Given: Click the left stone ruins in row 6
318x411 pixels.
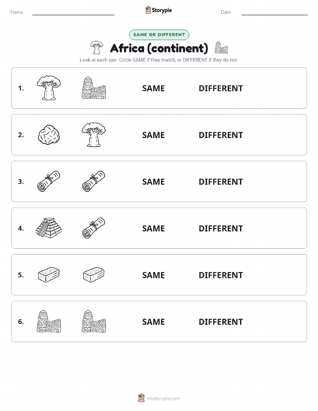Looking at the screenshot, I should tap(49, 321).
